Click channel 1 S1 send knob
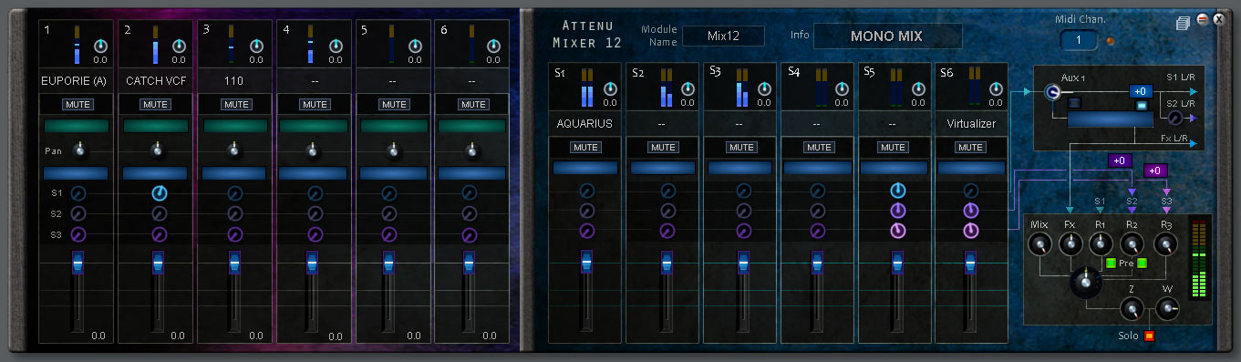The width and height of the screenshot is (1241, 362). [78, 192]
